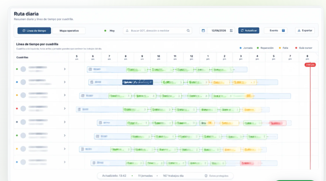Select the red job block in the gray-dot crew's timeline

click(x=278, y=123)
